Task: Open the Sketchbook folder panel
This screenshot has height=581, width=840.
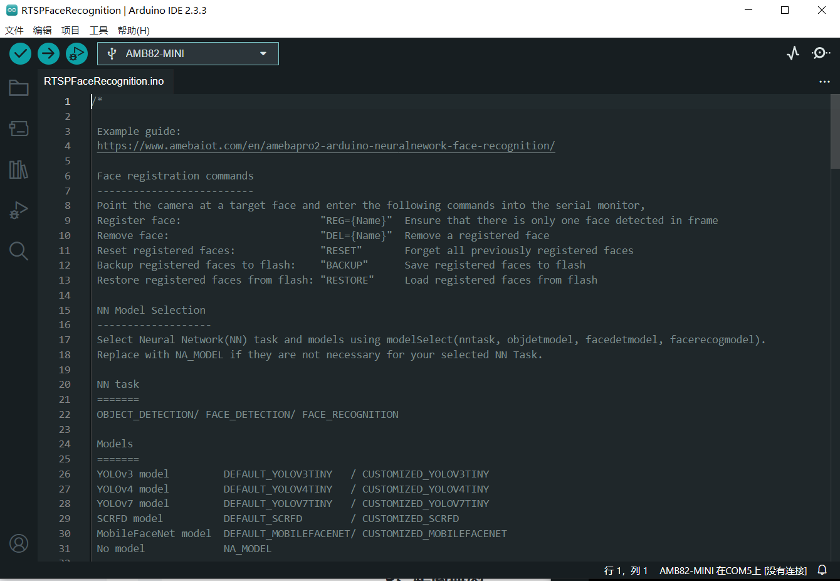Action: pyautogui.click(x=19, y=88)
